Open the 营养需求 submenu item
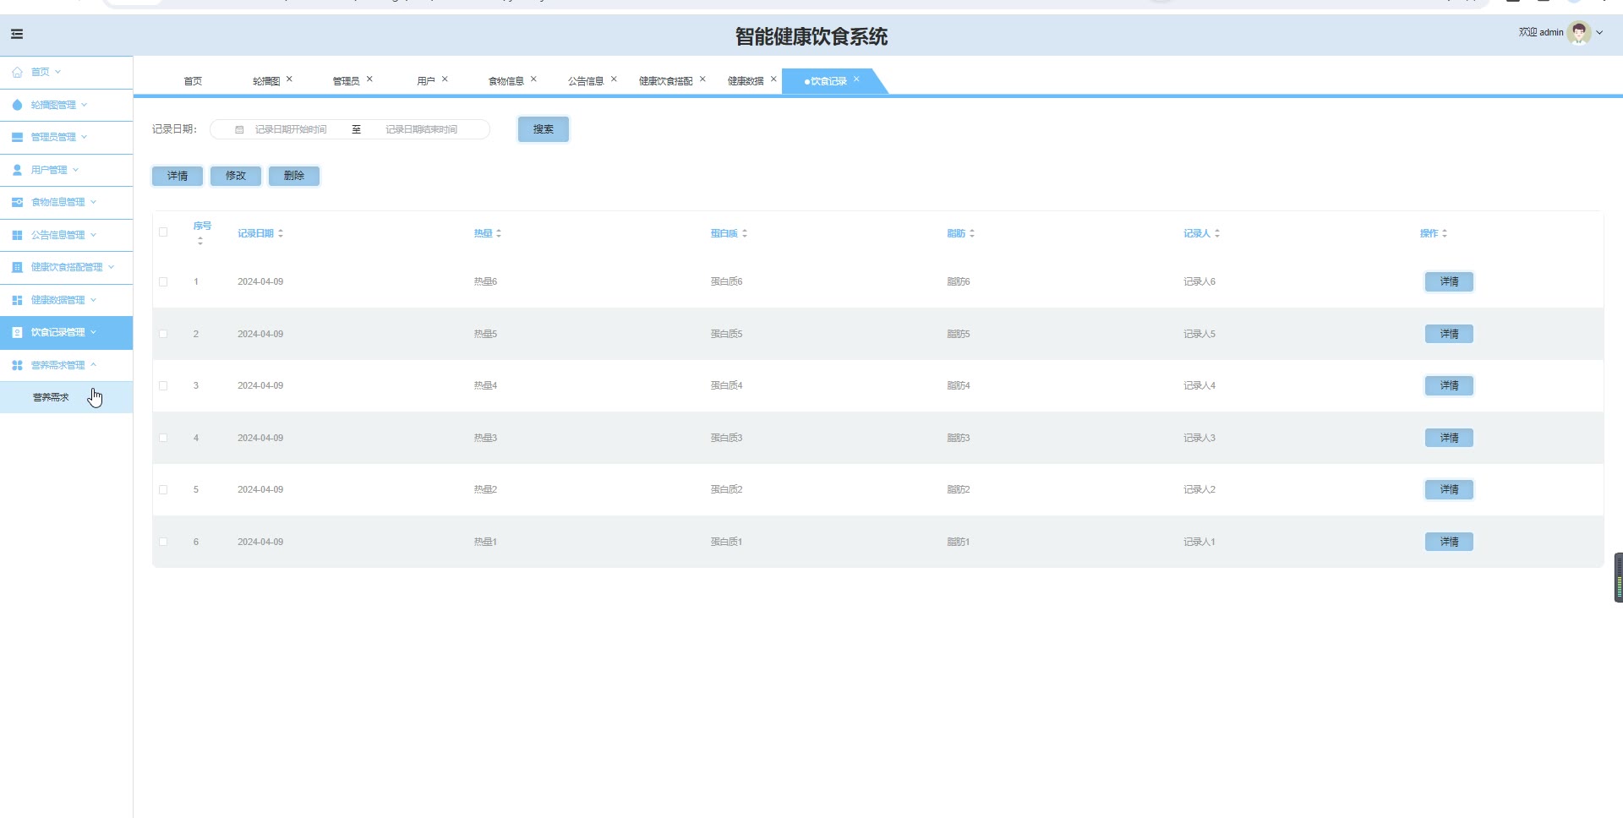The width and height of the screenshot is (1623, 818). coord(51,397)
